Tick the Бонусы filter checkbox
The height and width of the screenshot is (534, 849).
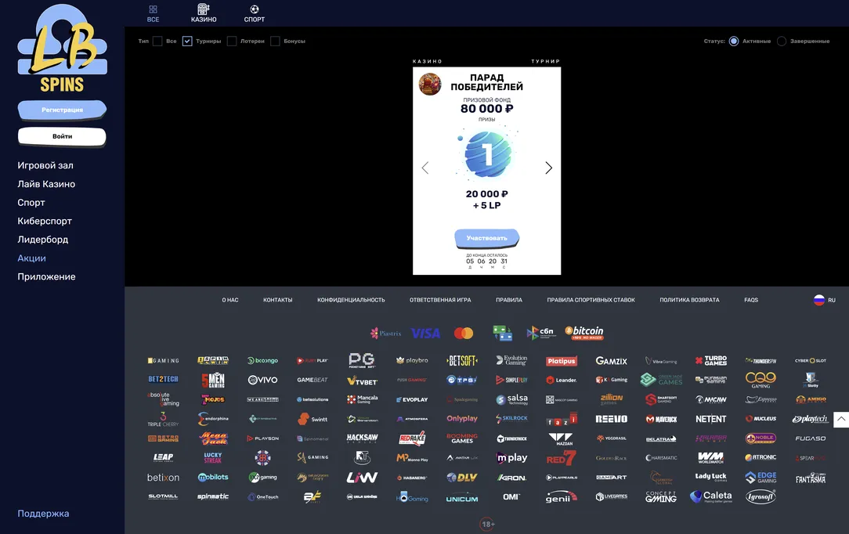[275, 41]
